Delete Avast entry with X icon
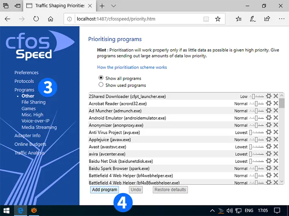Screen dimensions: 289x216 click(276, 146)
